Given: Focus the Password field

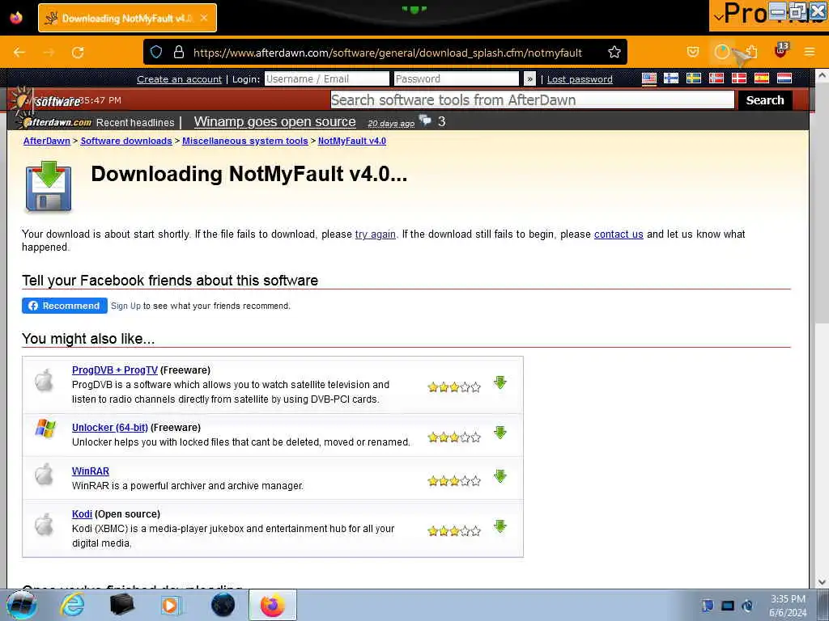Looking at the screenshot, I should pyautogui.click(x=457, y=78).
